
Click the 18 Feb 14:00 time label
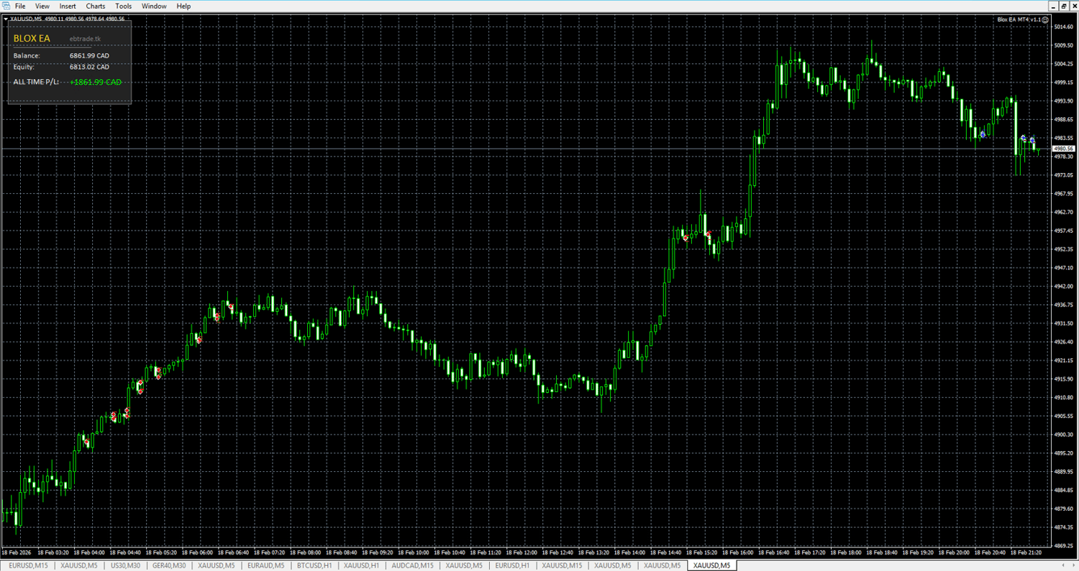coord(629,553)
